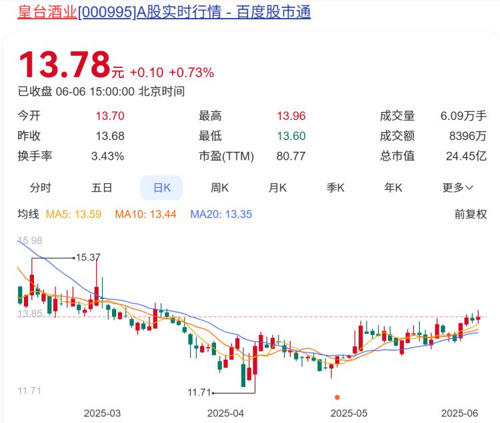Click the 市盈(TTM) value 80.77
The width and height of the screenshot is (500, 423).
[291, 156]
